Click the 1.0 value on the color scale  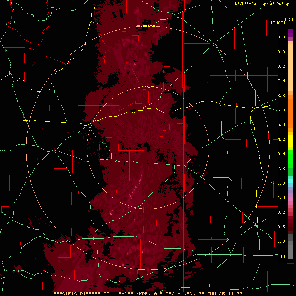(281, 198)
